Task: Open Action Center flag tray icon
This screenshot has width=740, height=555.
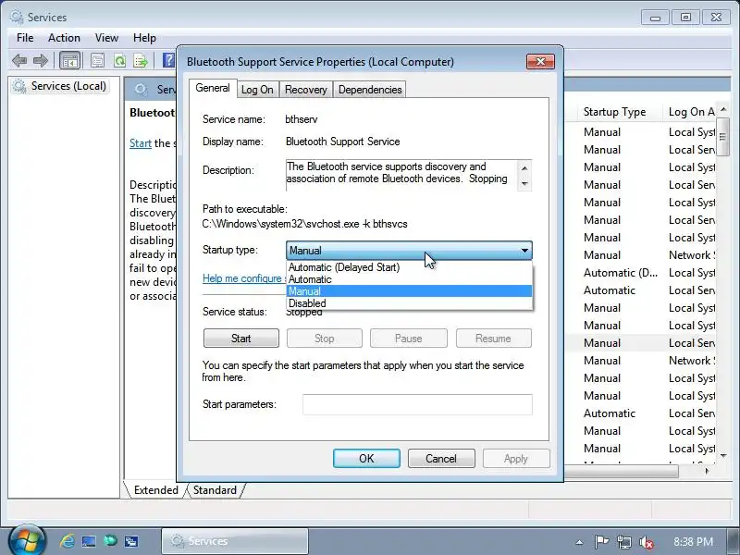Action: [x=601, y=542]
